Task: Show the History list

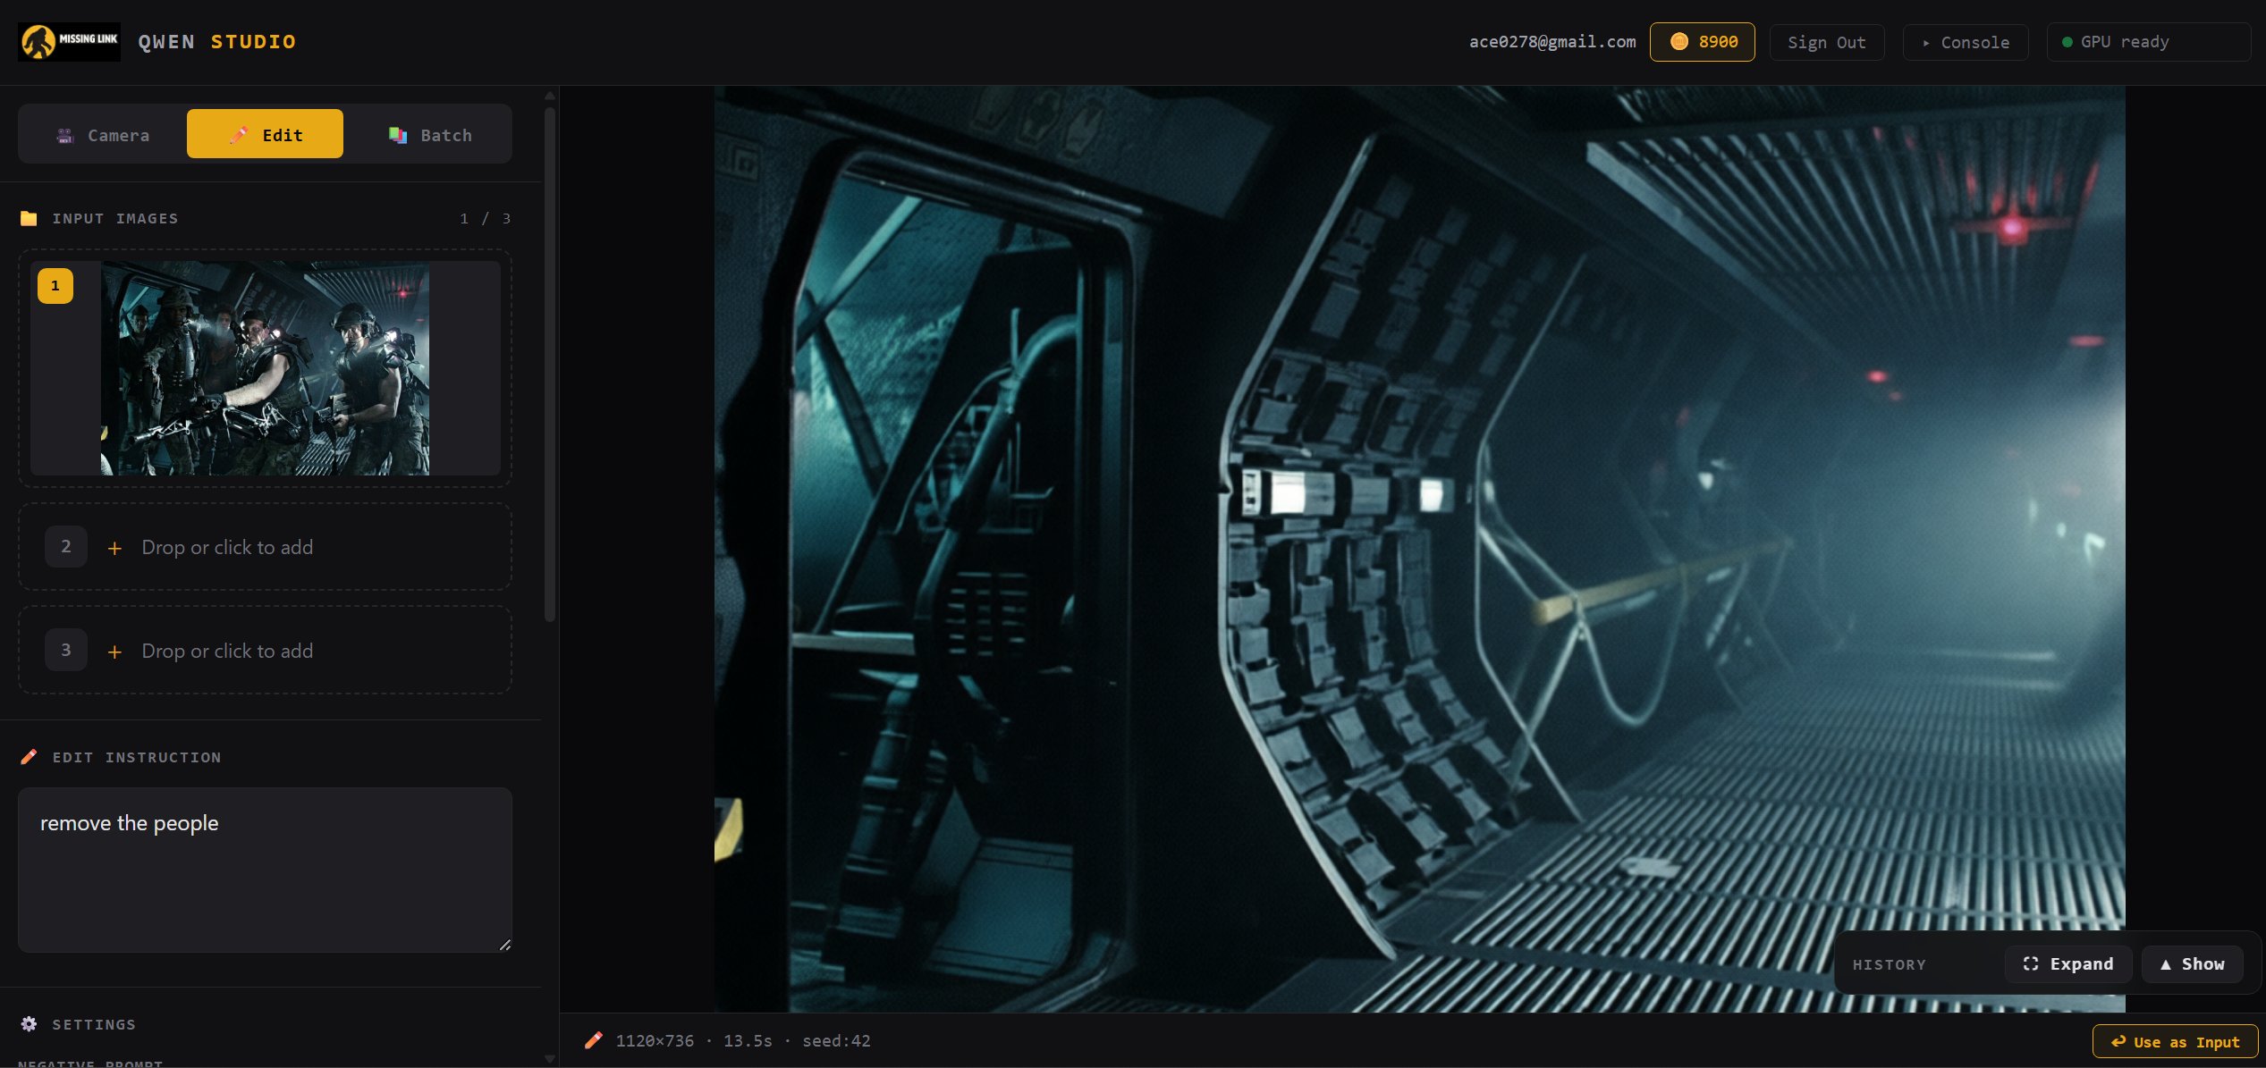Action: 2193,964
